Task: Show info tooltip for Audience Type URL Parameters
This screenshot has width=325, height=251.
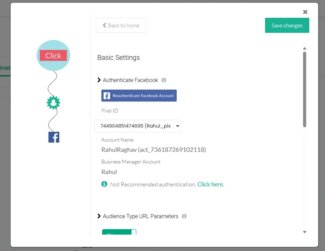Action: tap(184, 216)
